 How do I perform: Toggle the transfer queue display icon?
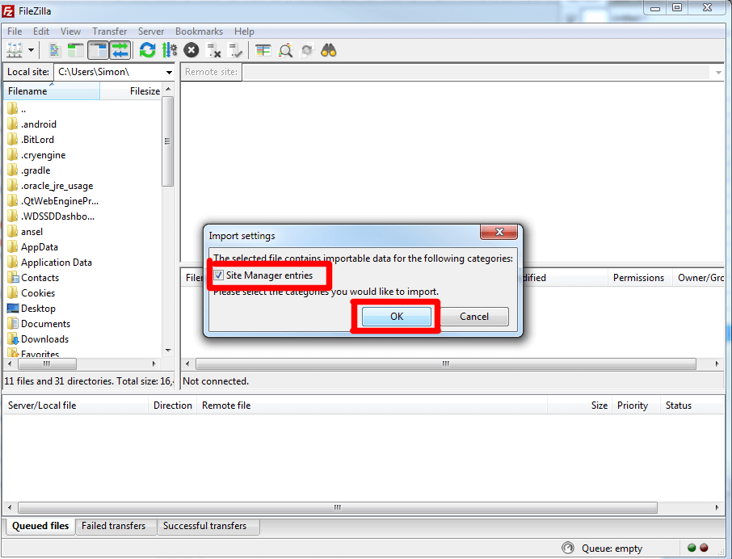pyautogui.click(x=120, y=50)
